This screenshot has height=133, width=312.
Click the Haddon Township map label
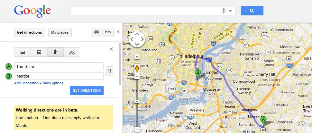[x=243, y=91]
